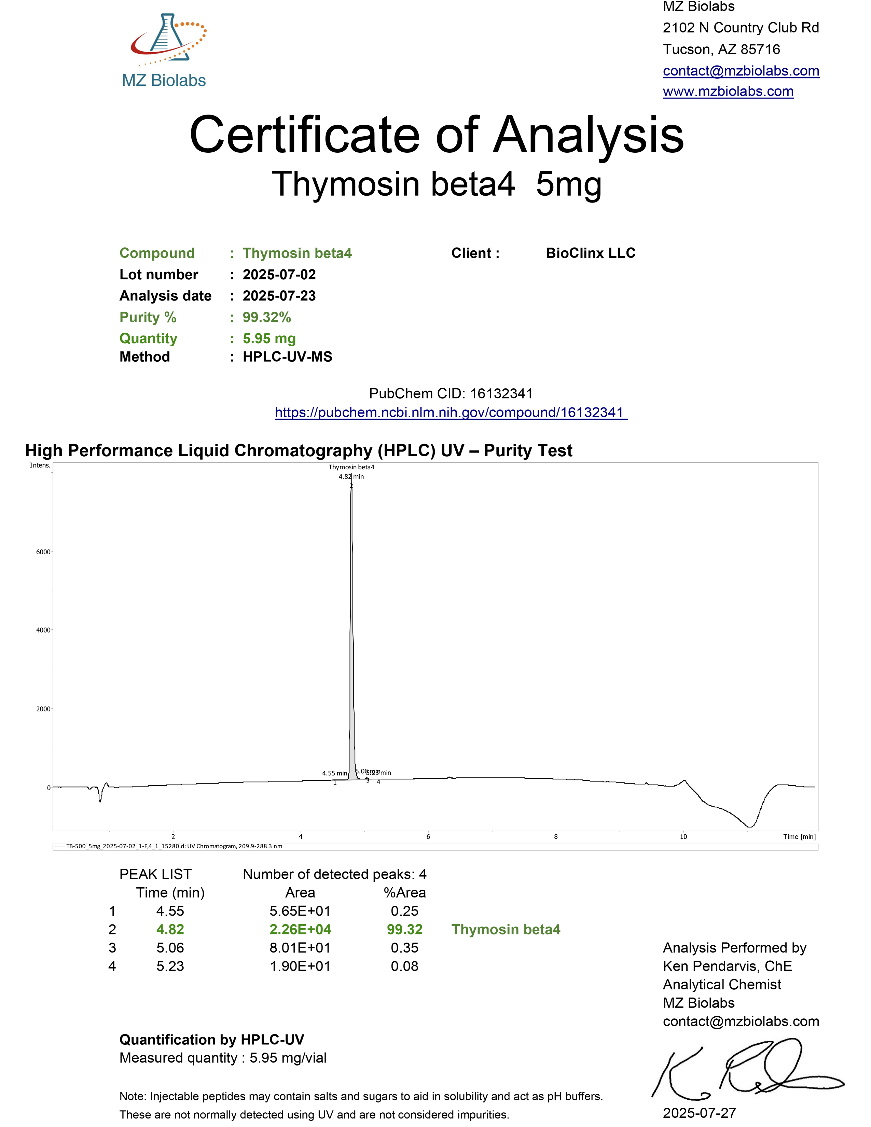Open the www.mzbiolabs.com website link
Screen dimensions: 871x1127
pyautogui.click(x=728, y=91)
